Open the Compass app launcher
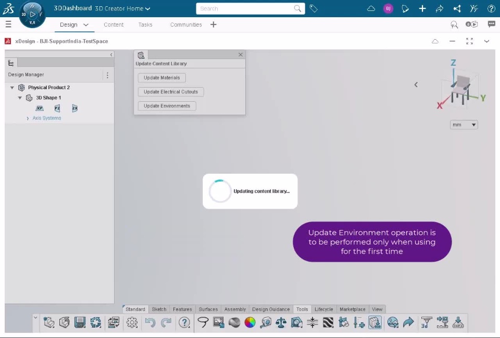 [x=32, y=15]
